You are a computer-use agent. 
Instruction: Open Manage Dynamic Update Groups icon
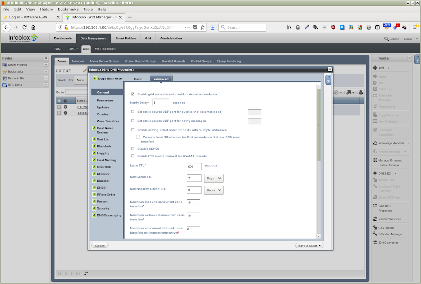tap(375, 160)
